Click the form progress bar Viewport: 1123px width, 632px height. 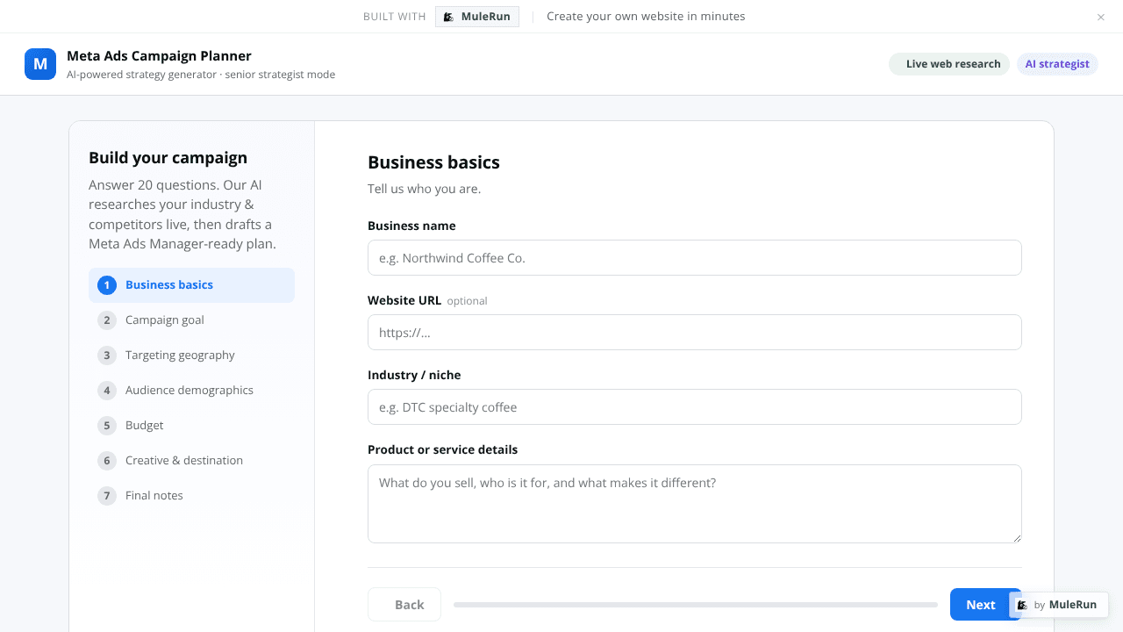pos(696,605)
